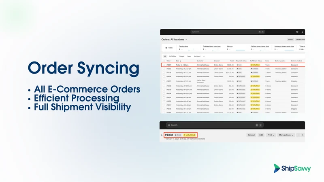
Task: Click the Fulfilled orders over time metric
Action: point(260,48)
